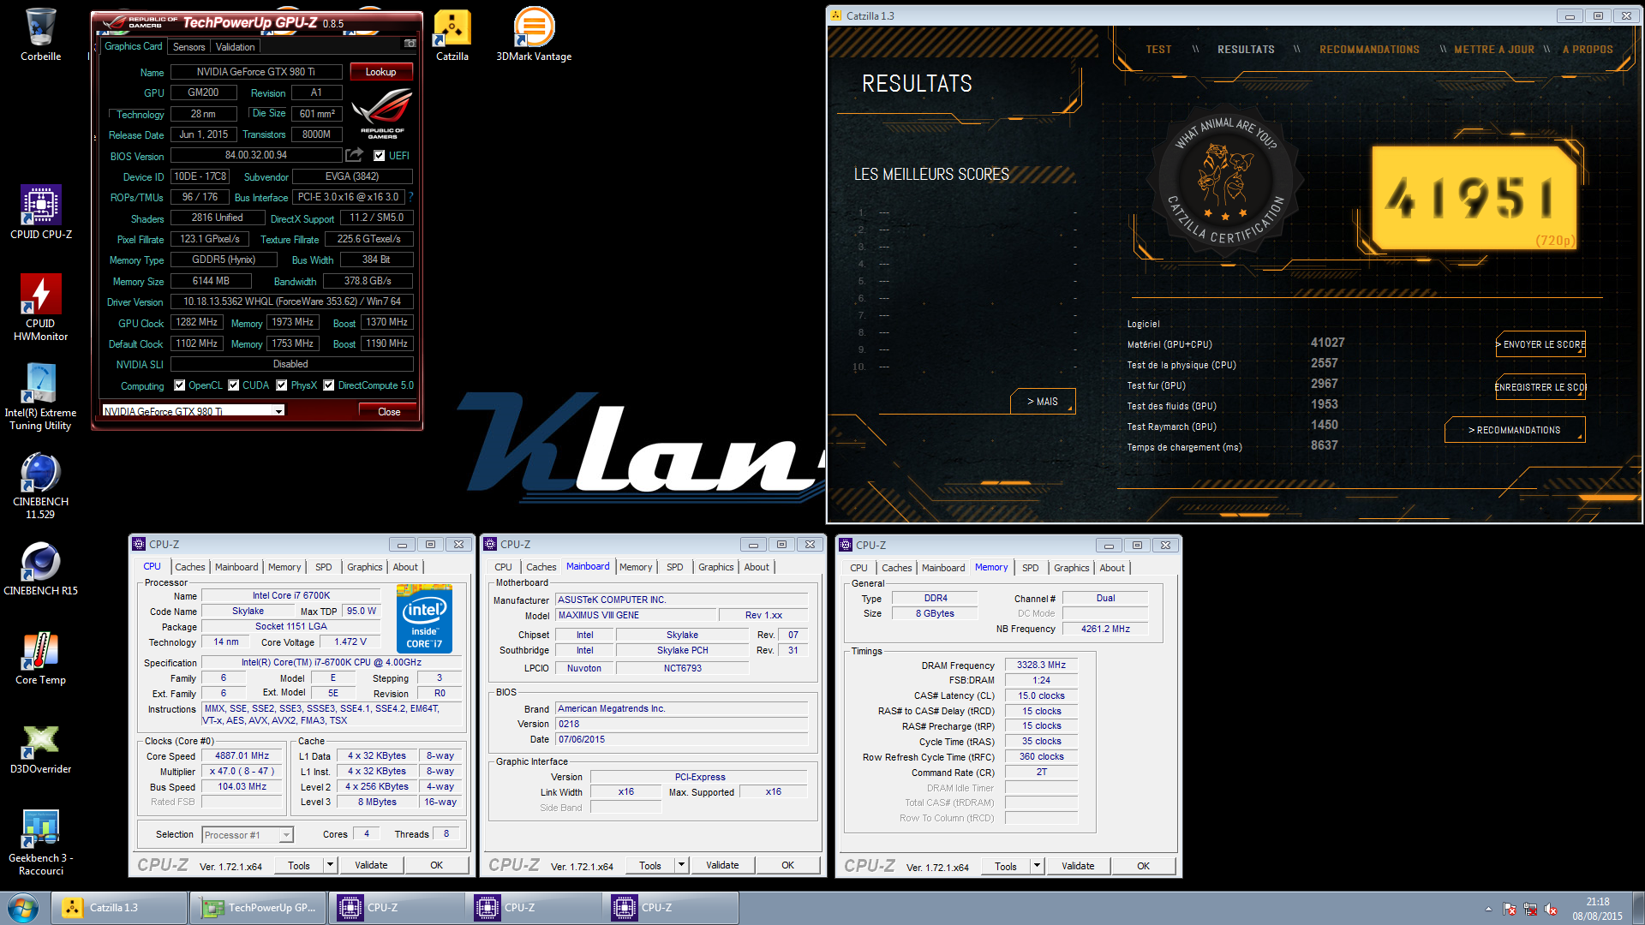Open Graphics tab in Memory CPU-Z window
The width and height of the screenshot is (1645, 925).
(x=1071, y=568)
